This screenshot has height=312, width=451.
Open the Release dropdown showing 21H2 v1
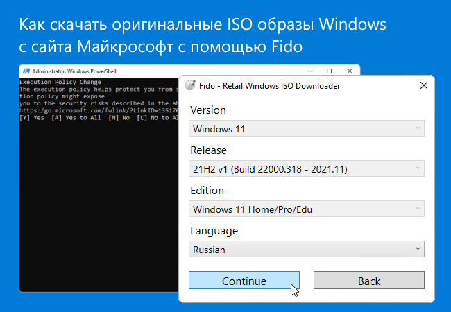pos(306,168)
